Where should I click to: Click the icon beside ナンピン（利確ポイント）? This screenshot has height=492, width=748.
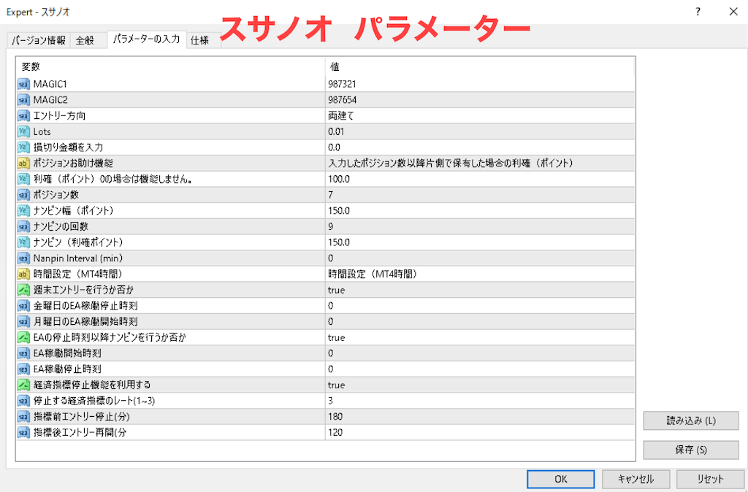[23, 242]
